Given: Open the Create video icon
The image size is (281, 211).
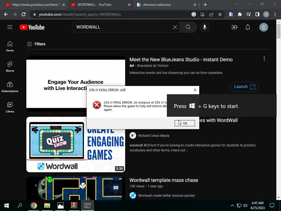Looking at the screenshot, I should coord(235,27).
